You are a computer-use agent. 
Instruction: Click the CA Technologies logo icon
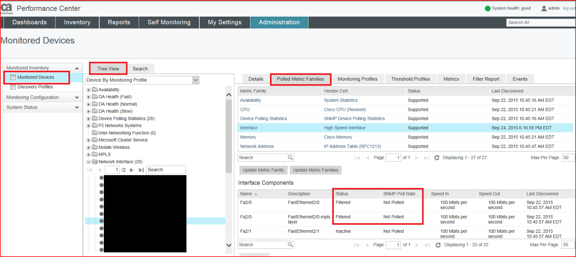[x=7, y=9]
